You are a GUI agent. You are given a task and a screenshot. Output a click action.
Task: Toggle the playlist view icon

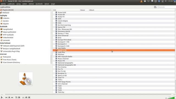[x=23, y=97]
